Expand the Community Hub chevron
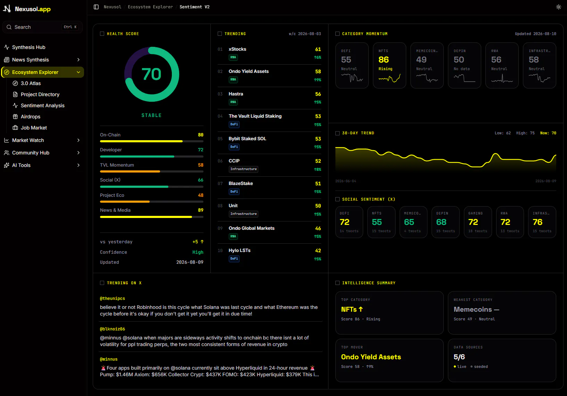Image resolution: width=567 pixels, height=396 pixels. (78, 153)
